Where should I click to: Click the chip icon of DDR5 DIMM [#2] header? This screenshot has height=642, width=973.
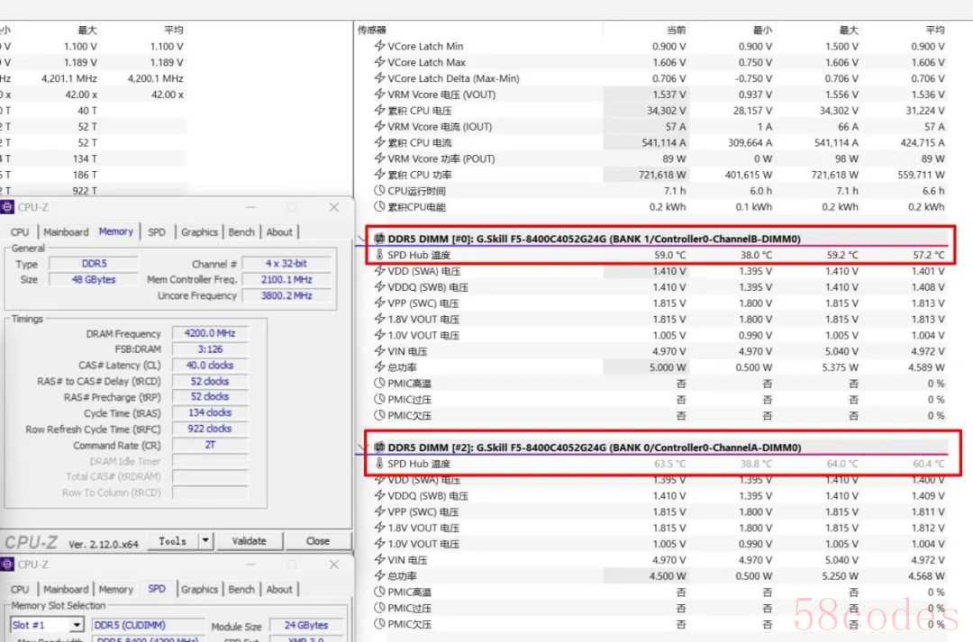tap(379, 448)
